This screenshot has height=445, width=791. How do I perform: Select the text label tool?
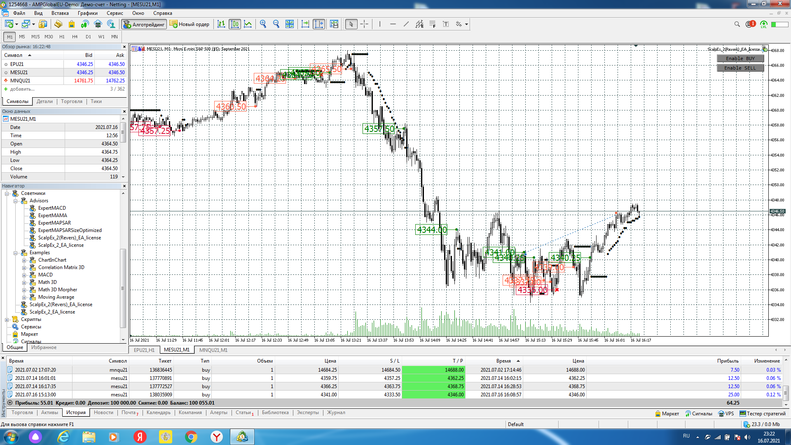tap(446, 24)
